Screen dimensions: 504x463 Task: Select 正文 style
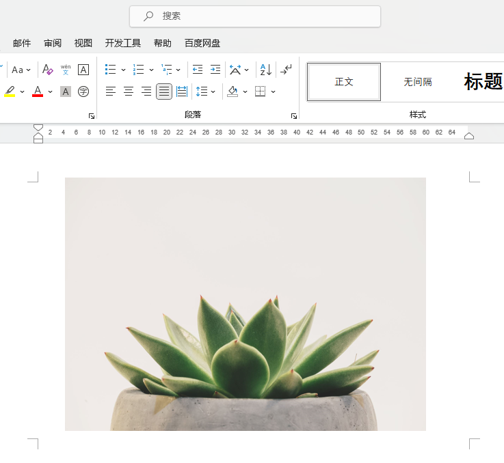(344, 82)
